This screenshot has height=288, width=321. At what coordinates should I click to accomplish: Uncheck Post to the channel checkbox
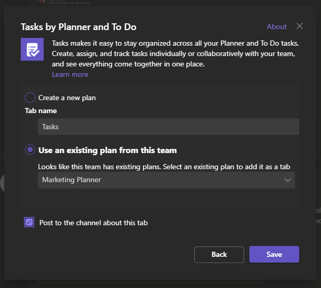click(29, 222)
